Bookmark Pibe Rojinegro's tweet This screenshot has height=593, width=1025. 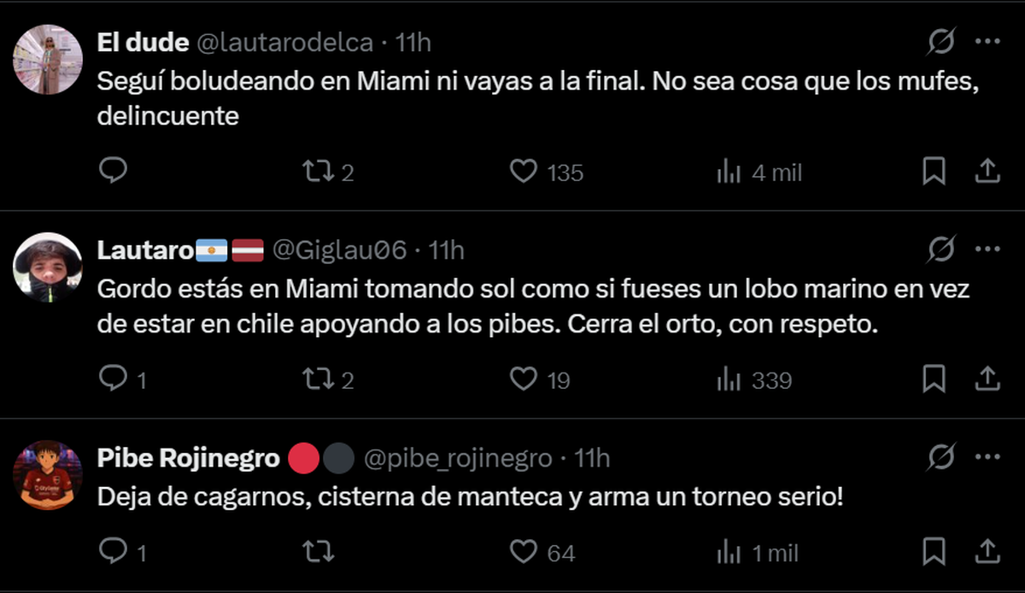pos(934,551)
